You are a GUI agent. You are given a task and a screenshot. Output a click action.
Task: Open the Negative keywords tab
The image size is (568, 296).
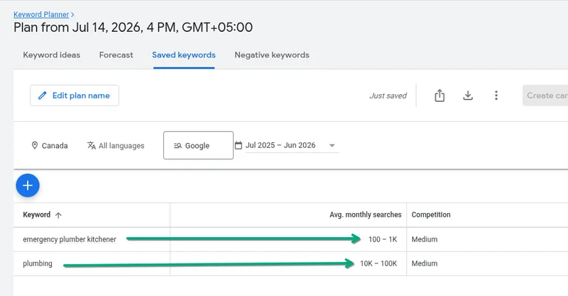[272, 55]
